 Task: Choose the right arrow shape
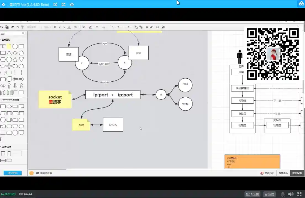[x=21, y=79]
